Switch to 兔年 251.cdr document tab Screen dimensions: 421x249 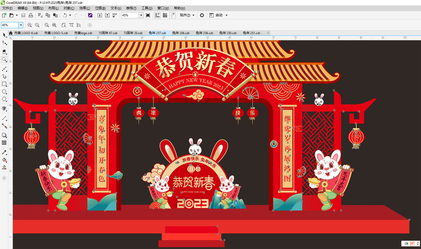[252, 33]
